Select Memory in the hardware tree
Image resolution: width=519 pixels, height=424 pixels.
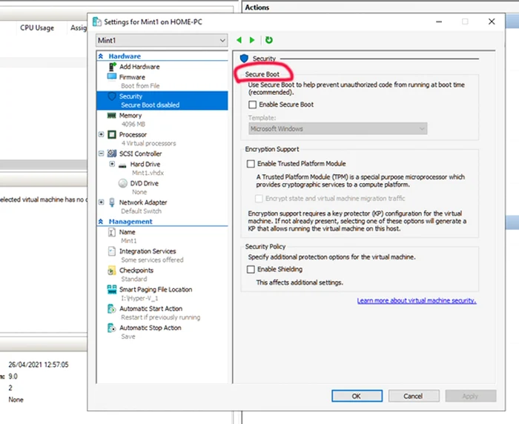[x=130, y=116]
